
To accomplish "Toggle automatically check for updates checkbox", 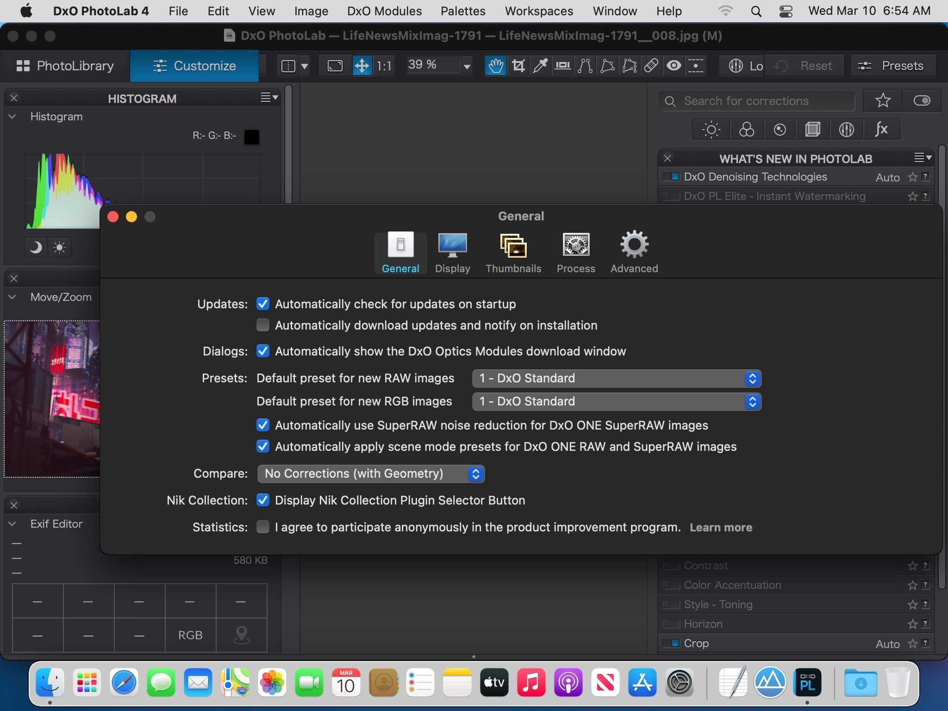I will point(263,304).
